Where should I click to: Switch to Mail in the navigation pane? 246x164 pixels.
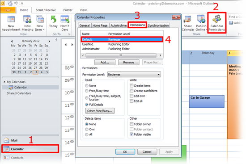tap(30, 140)
